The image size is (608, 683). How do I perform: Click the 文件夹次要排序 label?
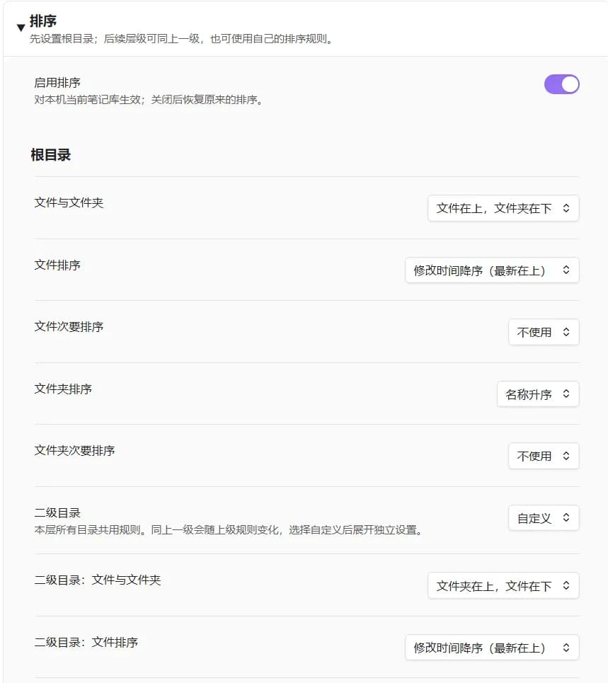[x=74, y=450]
